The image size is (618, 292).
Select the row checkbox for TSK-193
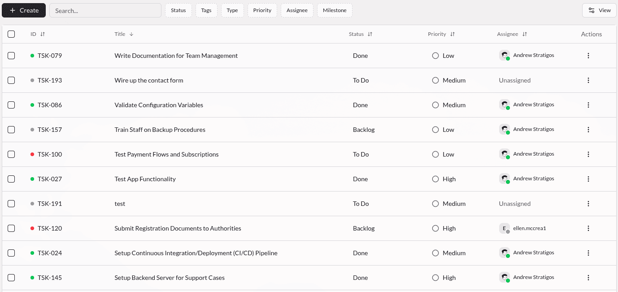tap(11, 80)
